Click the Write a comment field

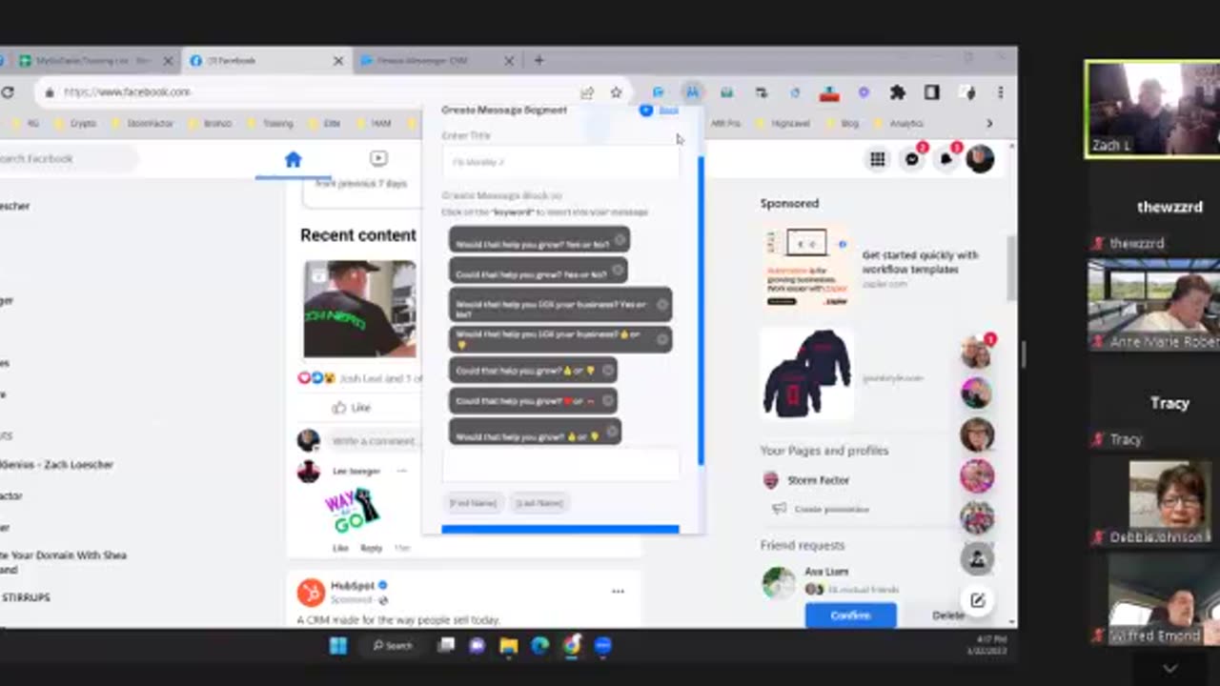[374, 441]
